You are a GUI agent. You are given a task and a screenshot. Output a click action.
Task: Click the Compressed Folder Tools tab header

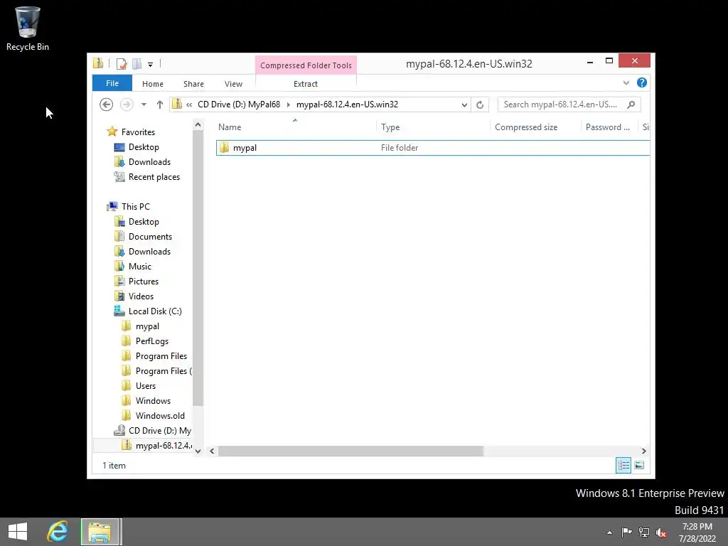[306, 65]
